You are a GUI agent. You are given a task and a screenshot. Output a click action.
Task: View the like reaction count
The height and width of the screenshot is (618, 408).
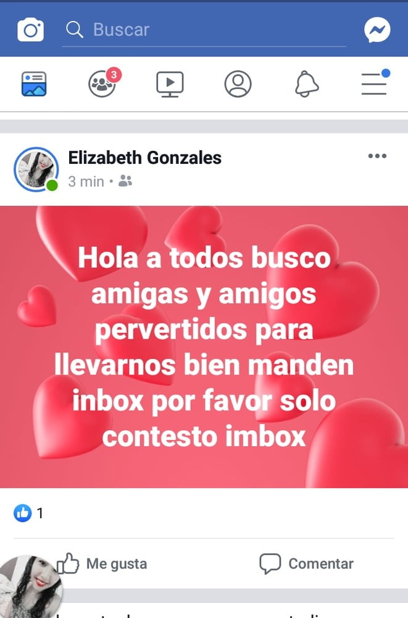click(28, 513)
